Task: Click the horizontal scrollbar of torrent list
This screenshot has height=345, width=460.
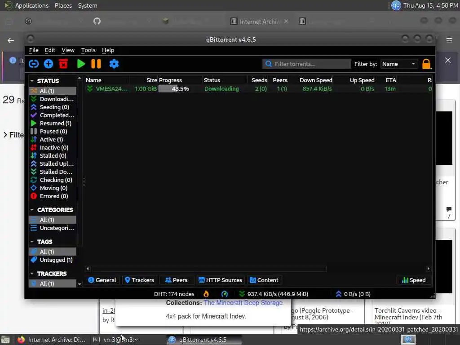Action: click(208, 269)
